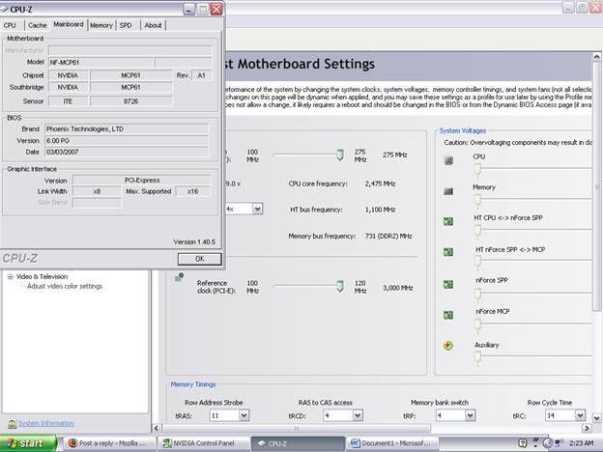Open the tRP dropdown showing 4
This screenshot has width=603, height=452.
click(x=470, y=415)
